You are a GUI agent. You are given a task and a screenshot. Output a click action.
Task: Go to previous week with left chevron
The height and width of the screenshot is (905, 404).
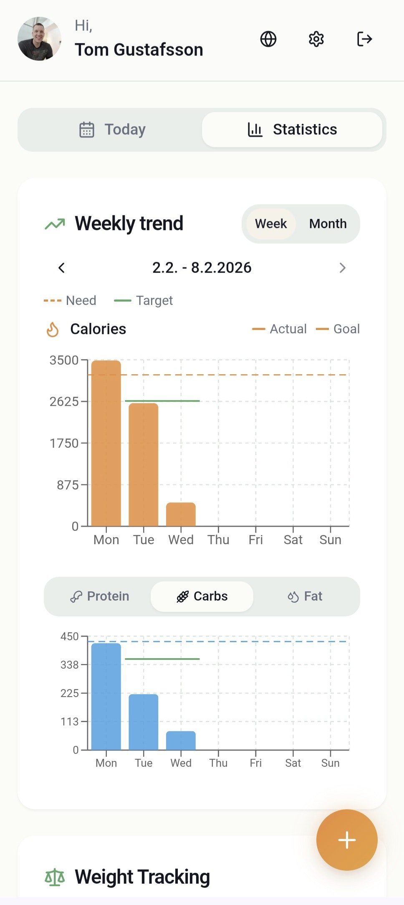pos(61,268)
